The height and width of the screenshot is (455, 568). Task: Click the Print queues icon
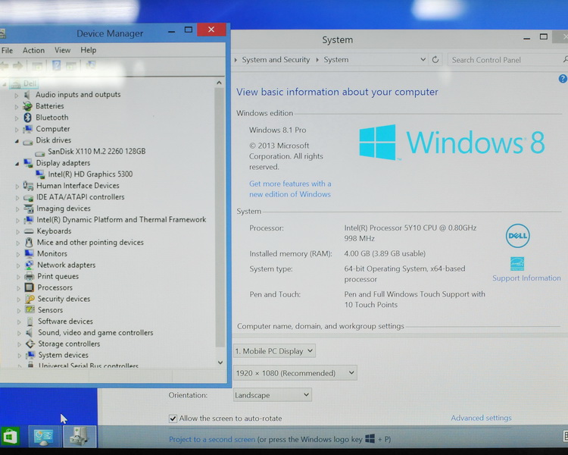tap(30, 277)
